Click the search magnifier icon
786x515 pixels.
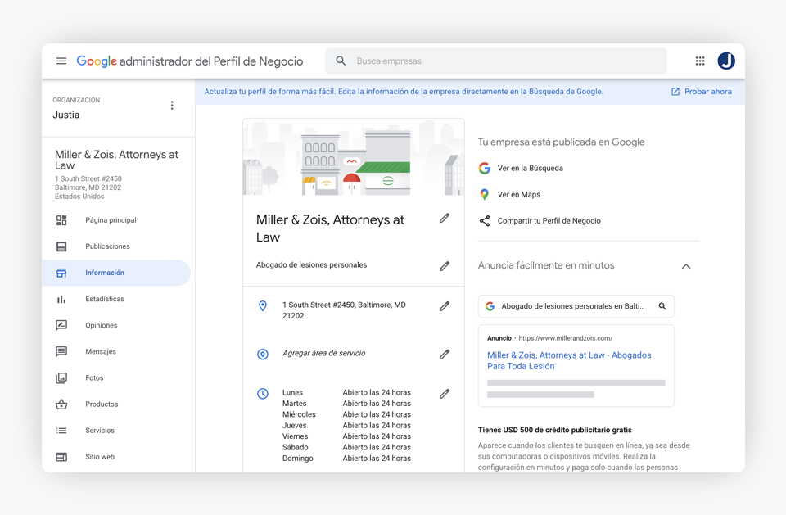341,61
